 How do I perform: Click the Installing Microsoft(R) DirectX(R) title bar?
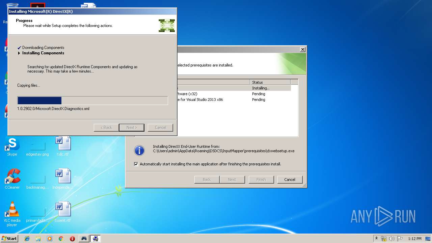coord(92,11)
